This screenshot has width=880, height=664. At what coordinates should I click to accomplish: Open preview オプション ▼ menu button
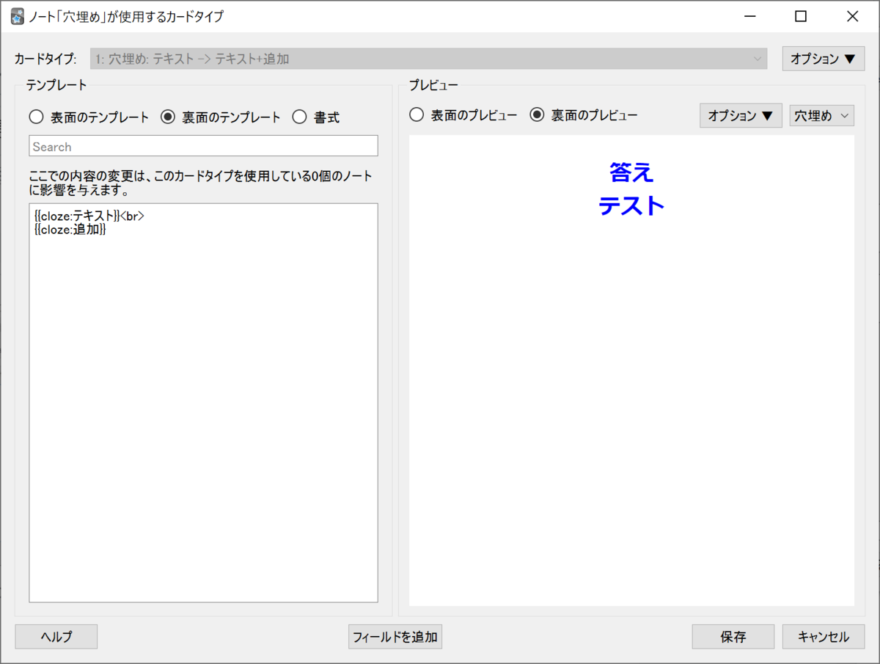(741, 116)
